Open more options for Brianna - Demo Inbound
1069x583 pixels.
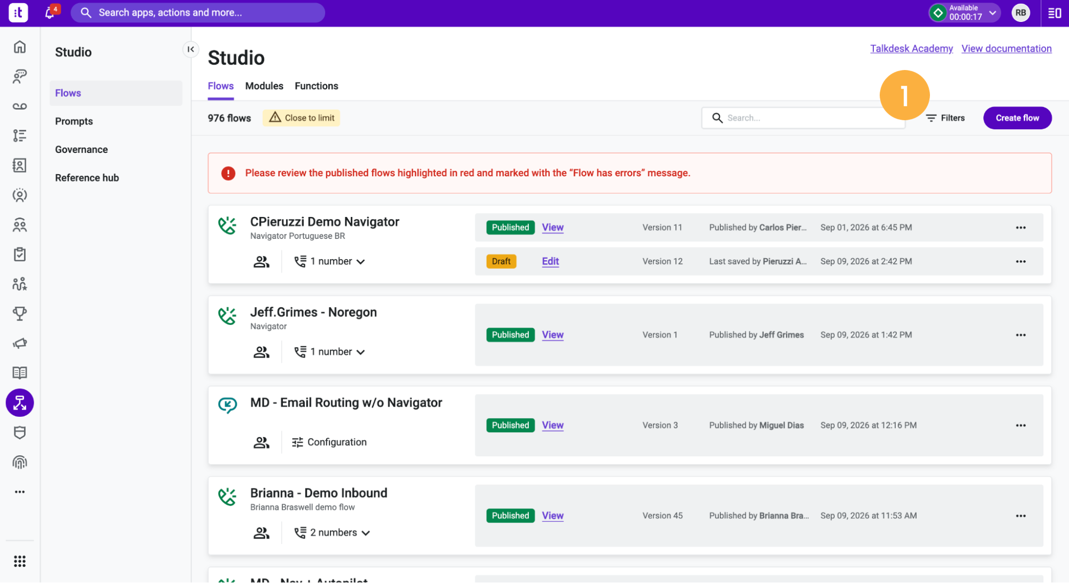pos(1021,516)
